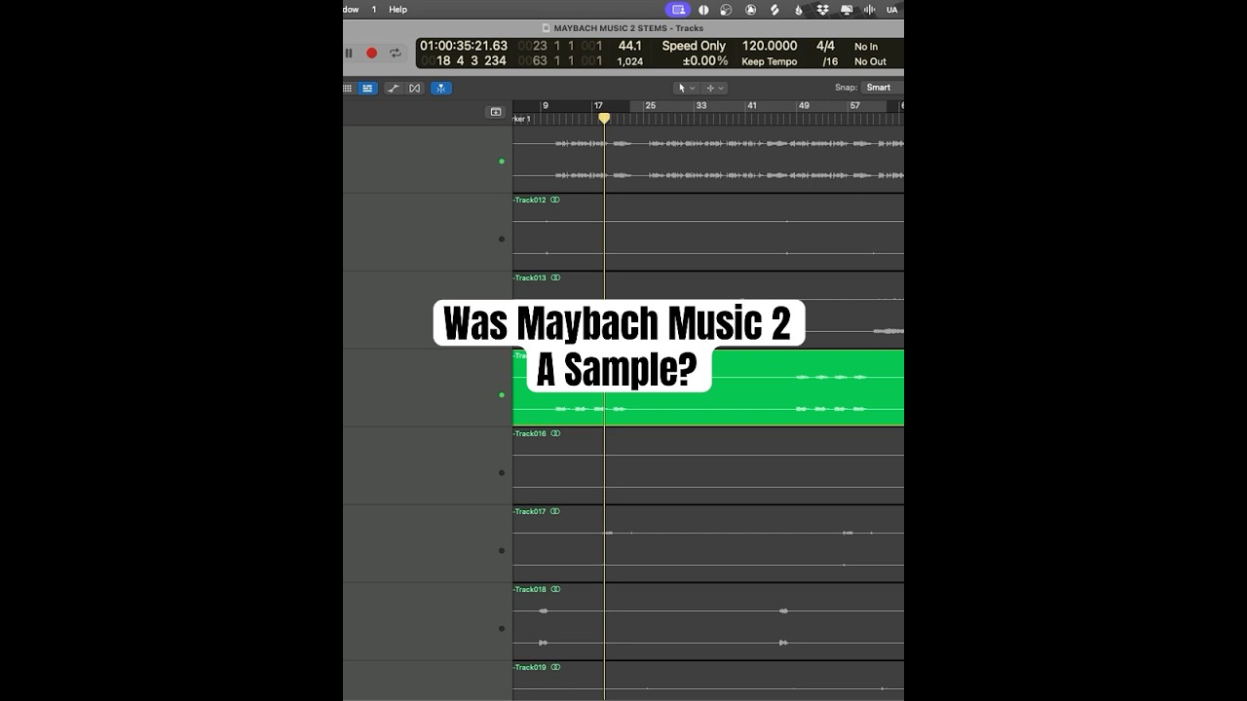
Task: Select the Track012 audio region
Action: 708,232
